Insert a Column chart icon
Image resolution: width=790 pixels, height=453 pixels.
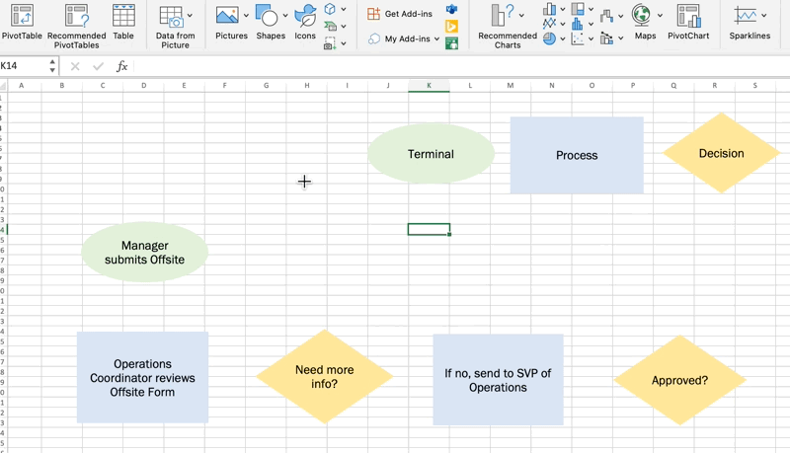pyautogui.click(x=549, y=9)
